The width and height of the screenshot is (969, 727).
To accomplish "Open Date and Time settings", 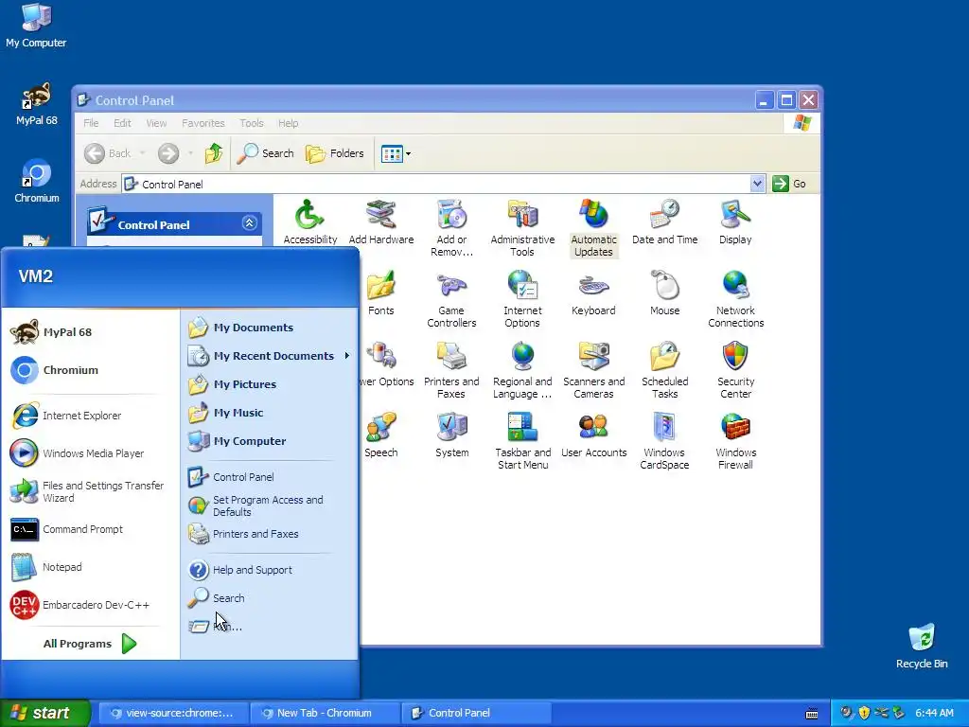I will (664, 222).
